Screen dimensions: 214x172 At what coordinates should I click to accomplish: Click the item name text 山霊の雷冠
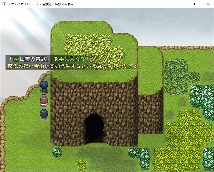point(33,59)
